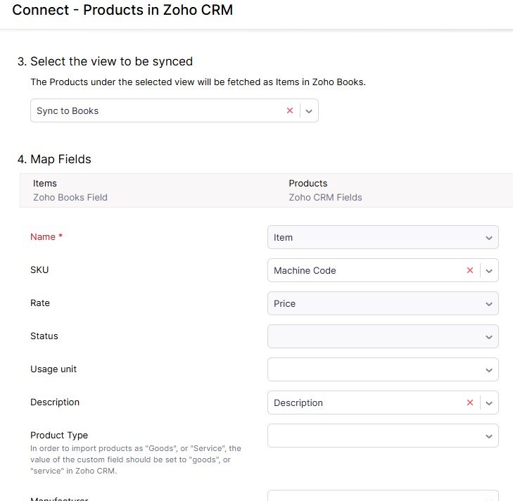
Task: Click the Product Type field label
Action: (59, 435)
